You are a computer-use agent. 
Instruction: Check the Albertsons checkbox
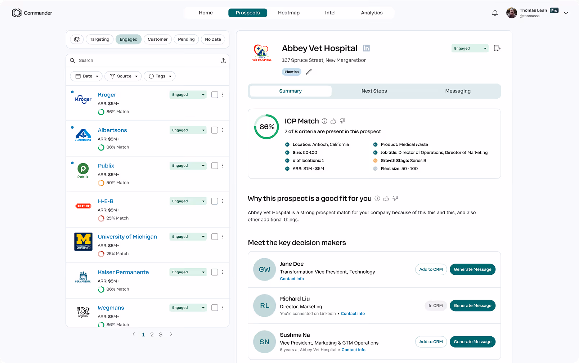coord(215,130)
